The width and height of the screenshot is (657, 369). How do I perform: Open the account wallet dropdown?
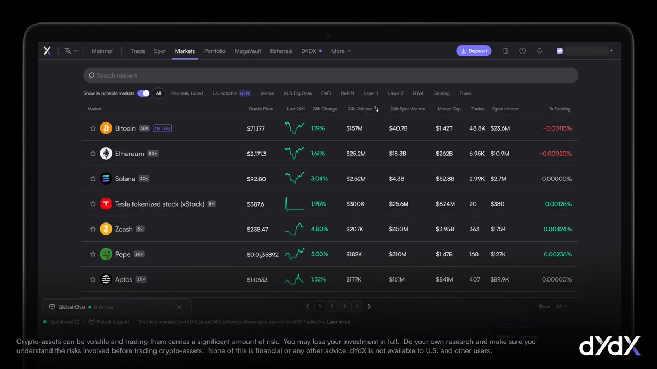tap(584, 51)
